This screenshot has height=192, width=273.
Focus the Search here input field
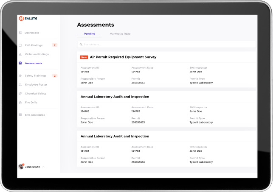[166, 45]
